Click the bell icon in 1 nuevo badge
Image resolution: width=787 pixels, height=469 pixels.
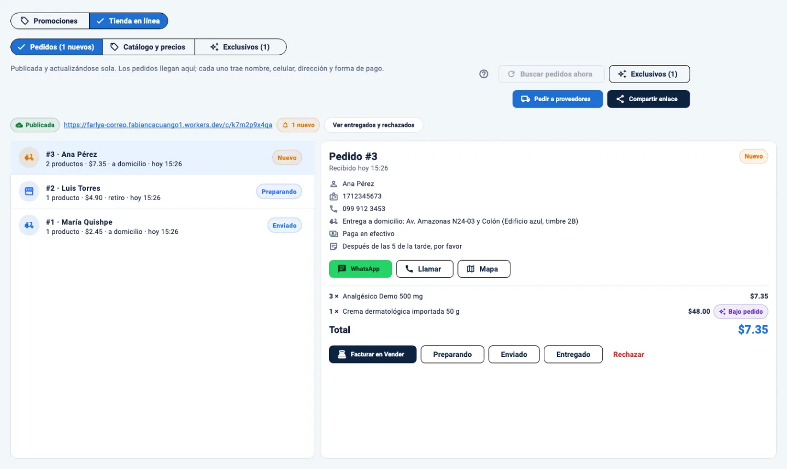click(285, 125)
